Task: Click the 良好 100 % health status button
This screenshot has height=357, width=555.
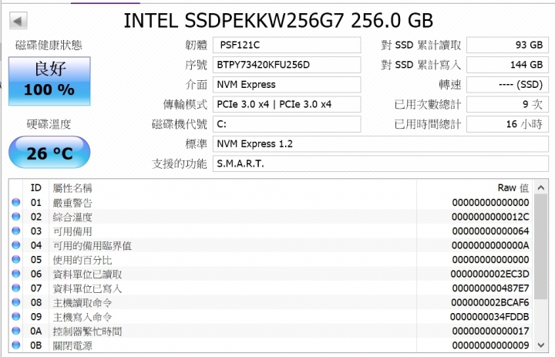Action: point(49,81)
